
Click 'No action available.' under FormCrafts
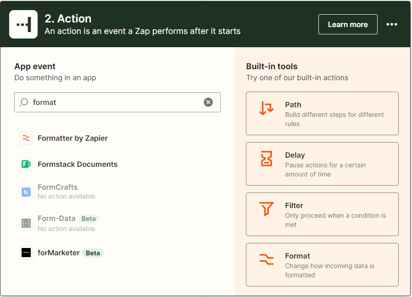click(67, 196)
